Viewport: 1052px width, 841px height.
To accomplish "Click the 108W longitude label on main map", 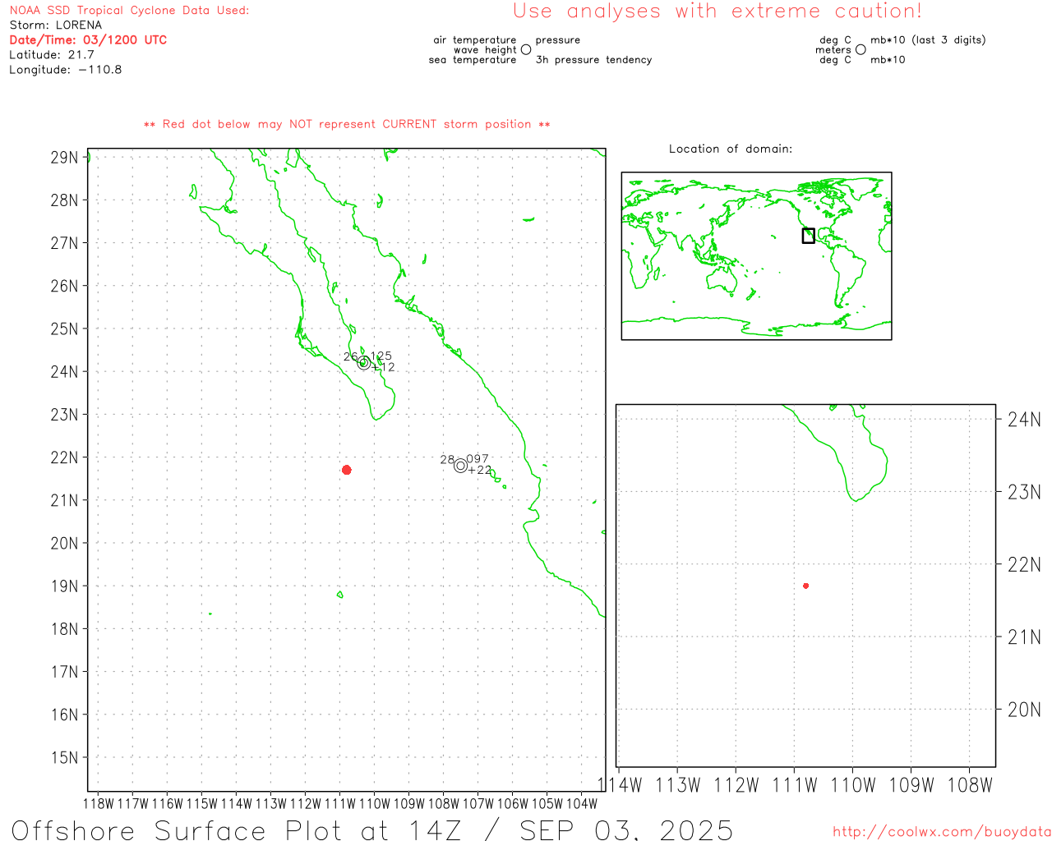I will pos(444,803).
